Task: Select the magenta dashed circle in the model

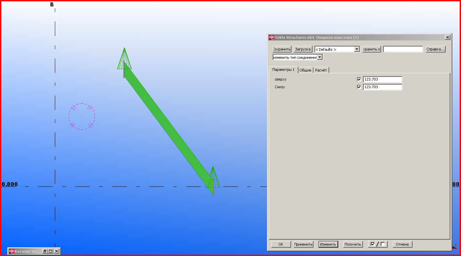Action: (82, 116)
